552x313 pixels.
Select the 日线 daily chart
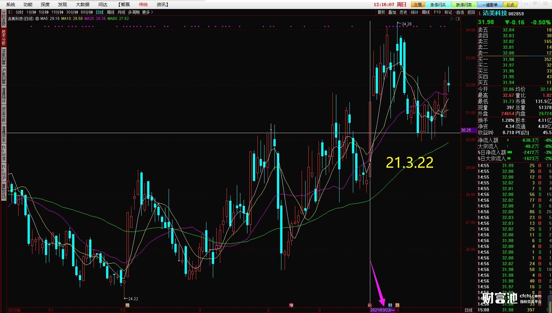click(x=100, y=12)
